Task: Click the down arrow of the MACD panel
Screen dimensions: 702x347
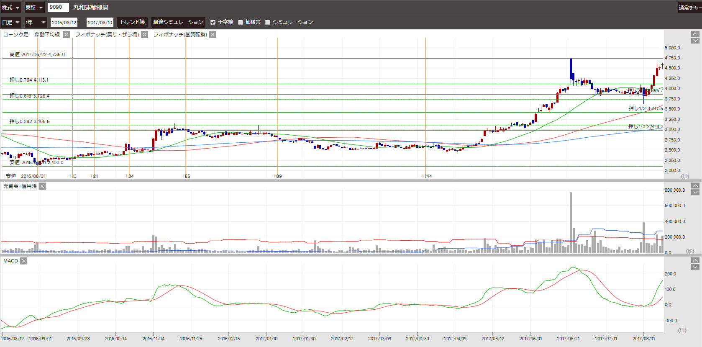Action: [x=695, y=267]
